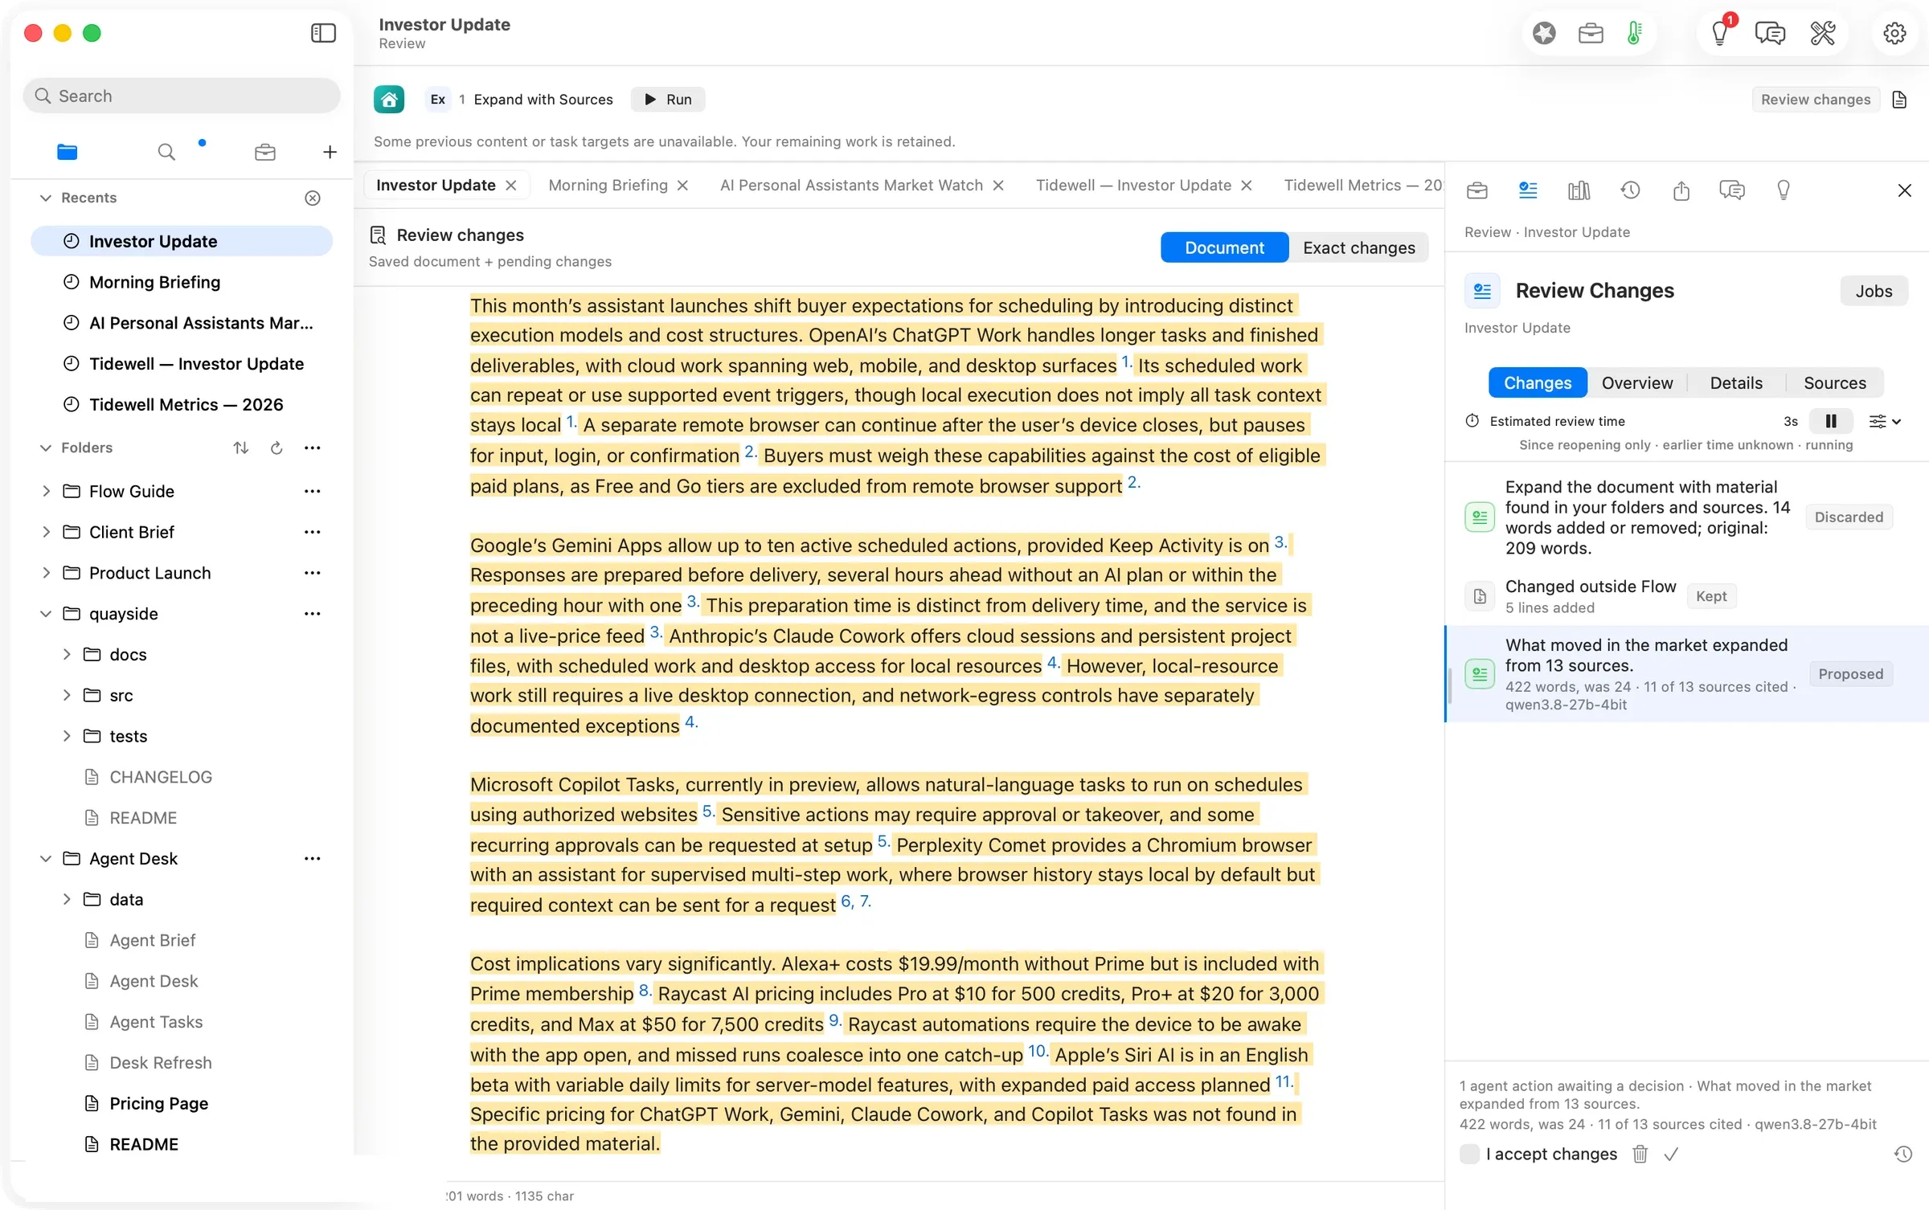
Task: Switch to the Morning Briefing tab
Action: pos(608,185)
